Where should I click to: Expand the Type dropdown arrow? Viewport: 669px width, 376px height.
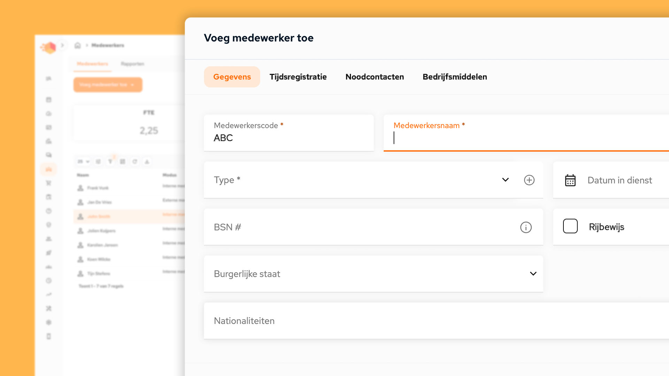click(505, 180)
